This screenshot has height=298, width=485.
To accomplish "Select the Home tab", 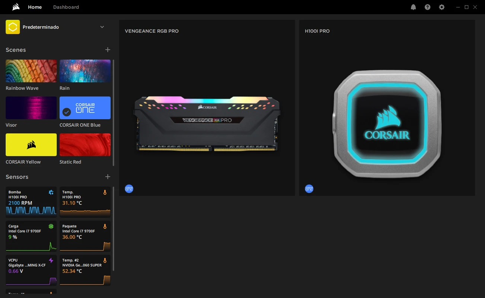I will (35, 7).
